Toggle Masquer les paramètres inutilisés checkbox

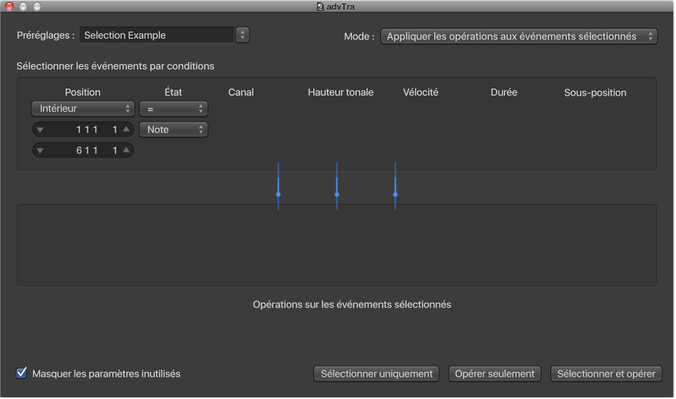pos(21,373)
